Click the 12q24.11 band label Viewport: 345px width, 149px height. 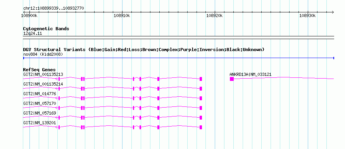click(33, 34)
